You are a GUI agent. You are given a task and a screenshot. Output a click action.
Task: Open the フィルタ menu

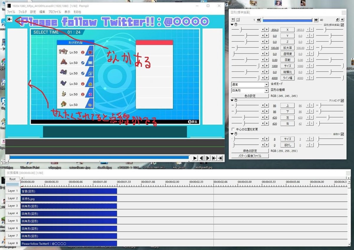[23, 12]
